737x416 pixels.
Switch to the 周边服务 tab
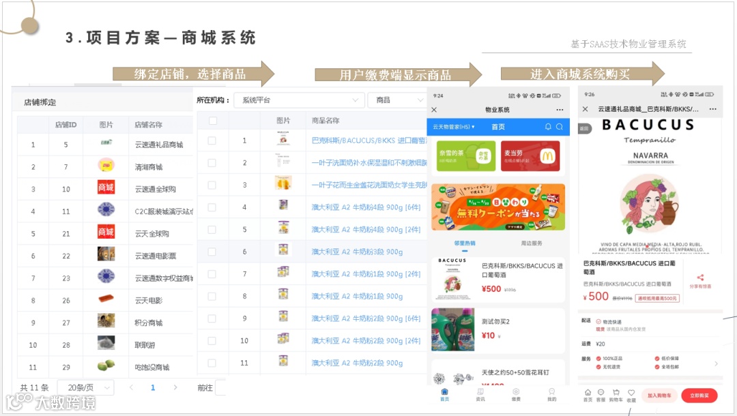[531, 243]
